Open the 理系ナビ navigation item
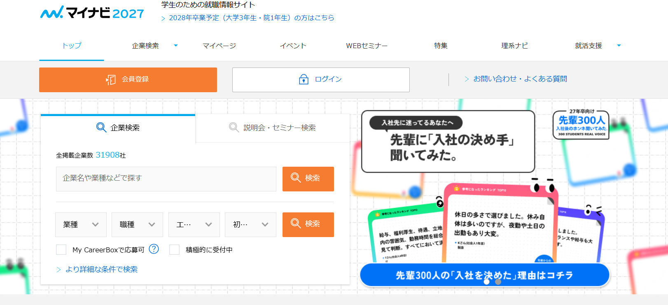 pos(514,46)
